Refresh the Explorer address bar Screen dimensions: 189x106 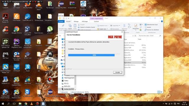pyautogui.click(x=135, y=36)
